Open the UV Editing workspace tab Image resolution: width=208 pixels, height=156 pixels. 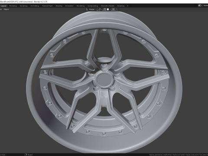point(35,6)
